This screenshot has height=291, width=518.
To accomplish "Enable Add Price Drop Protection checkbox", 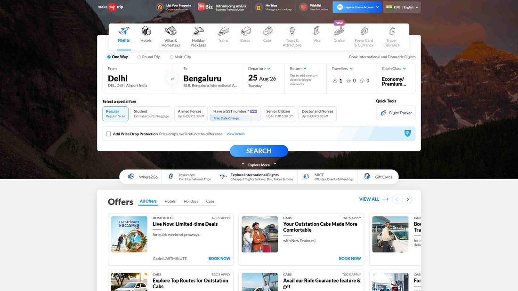I will coord(108,134).
